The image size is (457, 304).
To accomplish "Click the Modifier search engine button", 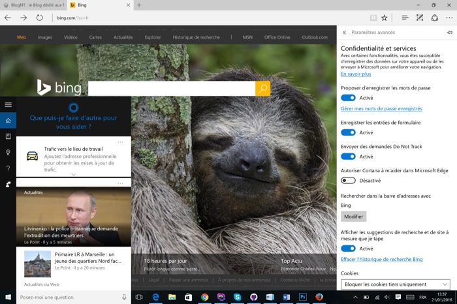I will pos(353,217).
